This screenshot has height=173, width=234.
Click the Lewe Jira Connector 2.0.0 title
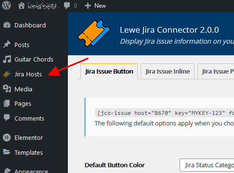169,30
